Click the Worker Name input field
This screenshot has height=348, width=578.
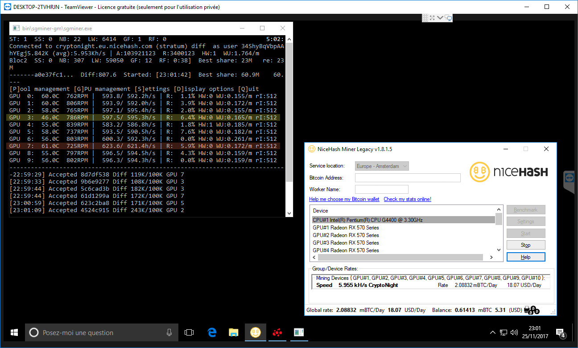(x=382, y=189)
